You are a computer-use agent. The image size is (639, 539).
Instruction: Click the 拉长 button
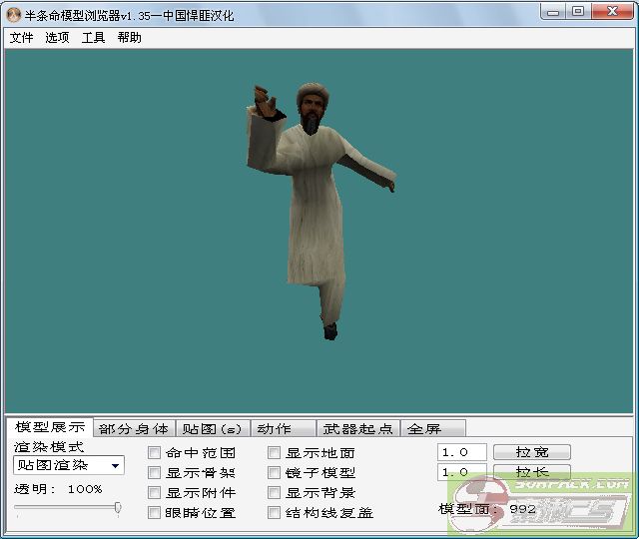click(x=533, y=472)
